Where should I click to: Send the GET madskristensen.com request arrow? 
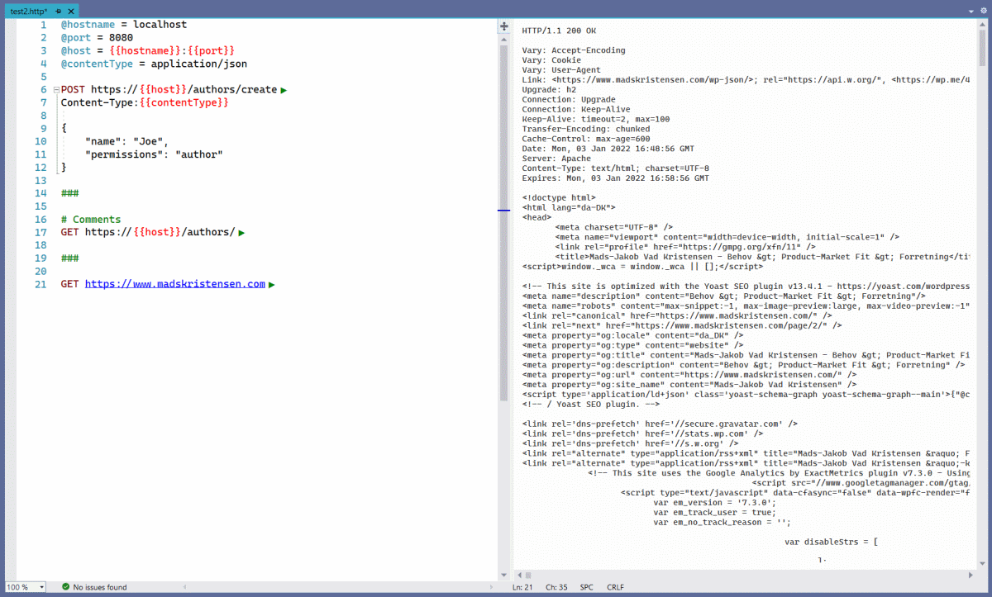tap(272, 285)
